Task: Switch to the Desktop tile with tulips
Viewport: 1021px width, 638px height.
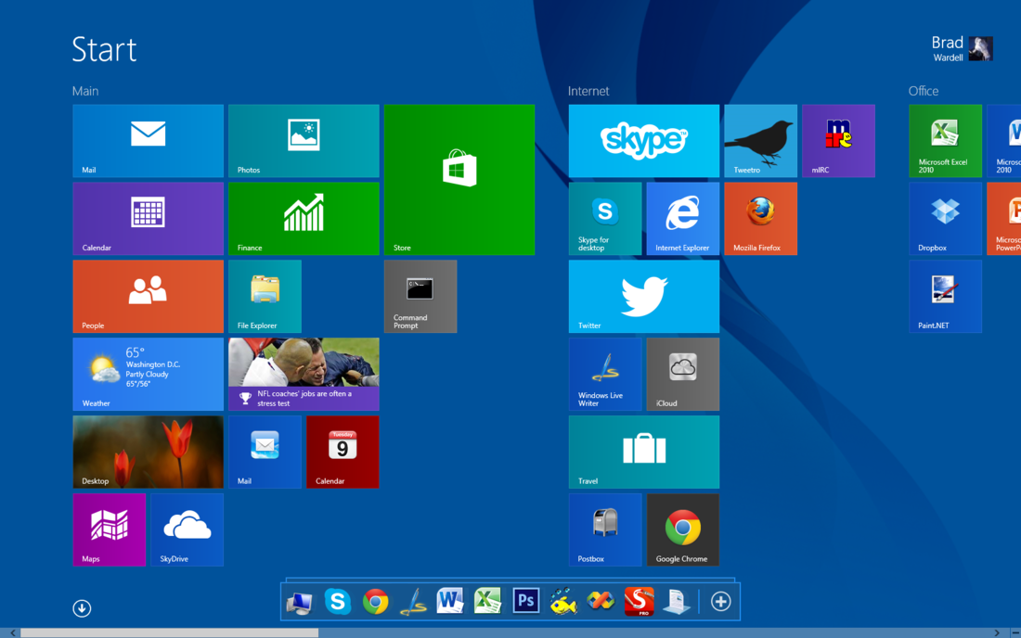Action: coord(148,452)
